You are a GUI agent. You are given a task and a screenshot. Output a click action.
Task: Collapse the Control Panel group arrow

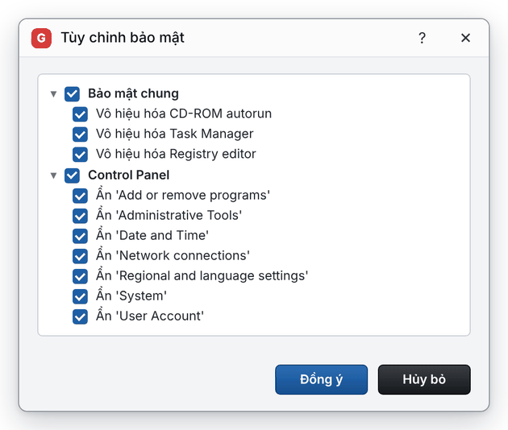tap(54, 176)
